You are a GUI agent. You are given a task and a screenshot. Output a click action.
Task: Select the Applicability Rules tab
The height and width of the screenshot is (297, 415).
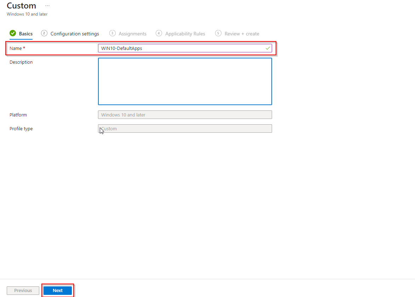[x=185, y=33]
